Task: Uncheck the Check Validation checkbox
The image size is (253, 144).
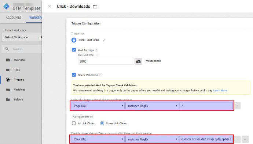Action: click(x=74, y=75)
